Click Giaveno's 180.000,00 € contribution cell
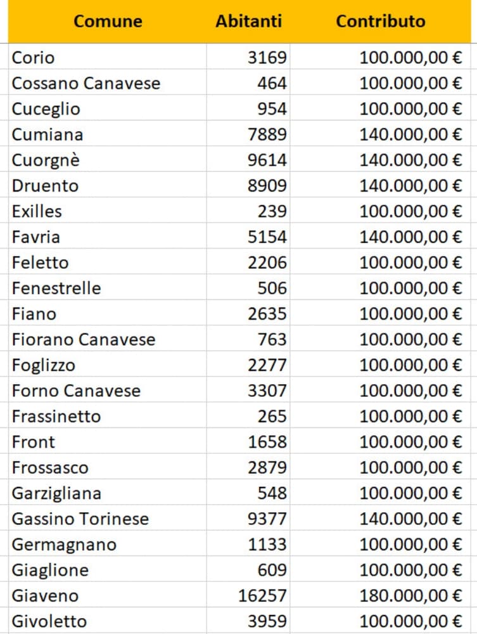 pyautogui.click(x=410, y=595)
